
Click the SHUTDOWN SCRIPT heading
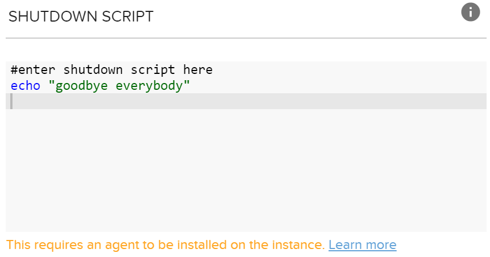pyautogui.click(x=81, y=16)
